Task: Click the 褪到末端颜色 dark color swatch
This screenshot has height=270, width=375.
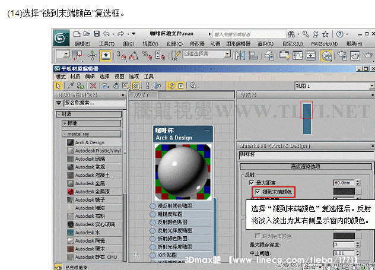Action: click(344, 191)
